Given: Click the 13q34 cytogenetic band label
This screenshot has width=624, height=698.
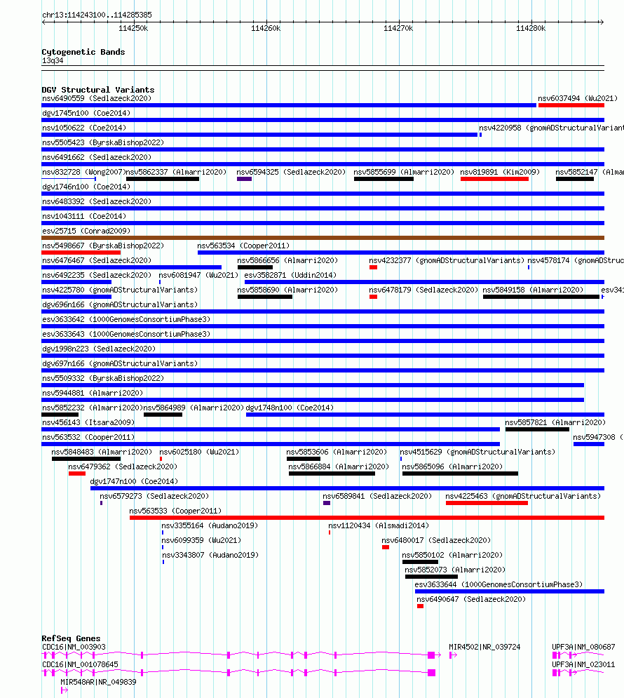Looking at the screenshot, I should tap(53, 60).
